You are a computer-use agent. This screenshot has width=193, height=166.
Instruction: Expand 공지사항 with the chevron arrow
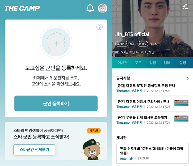[188, 78]
